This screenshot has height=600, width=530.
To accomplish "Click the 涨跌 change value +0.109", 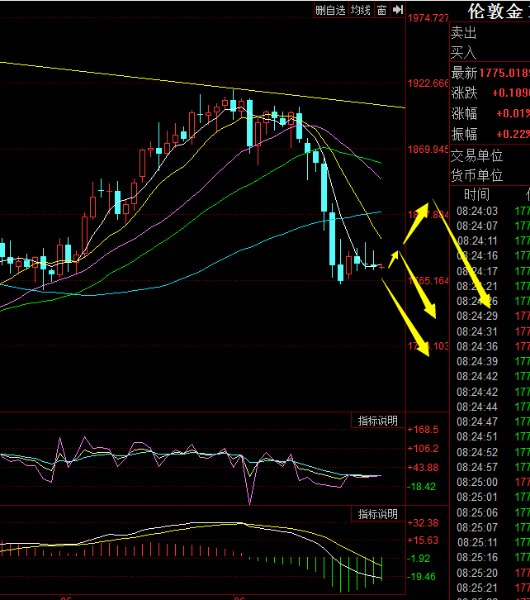I will tap(511, 93).
